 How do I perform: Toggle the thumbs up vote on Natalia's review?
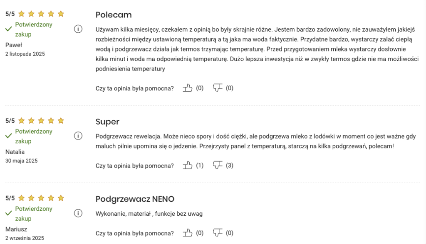tap(188, 165)
